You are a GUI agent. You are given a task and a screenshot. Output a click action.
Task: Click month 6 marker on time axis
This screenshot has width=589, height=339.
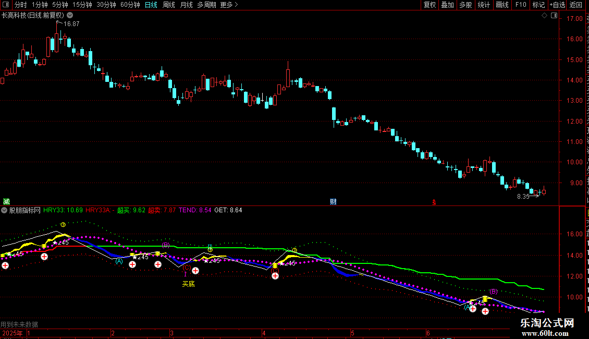[428, 333]
